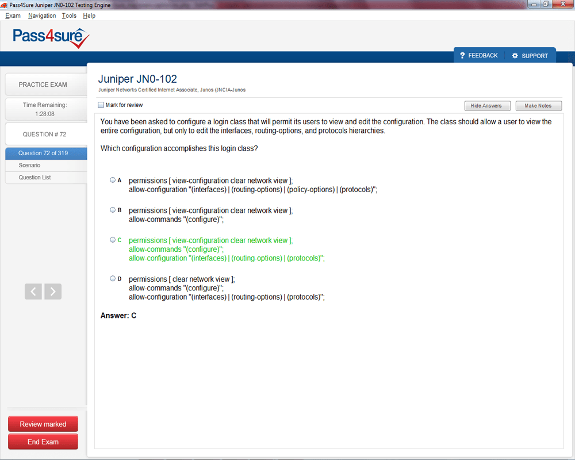Select answer option A radio button
Viewport: 575px width, 460px height.
click(113, 180)
